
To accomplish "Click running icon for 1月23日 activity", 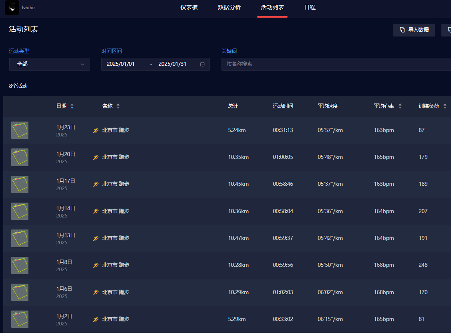I will (96, 130).
